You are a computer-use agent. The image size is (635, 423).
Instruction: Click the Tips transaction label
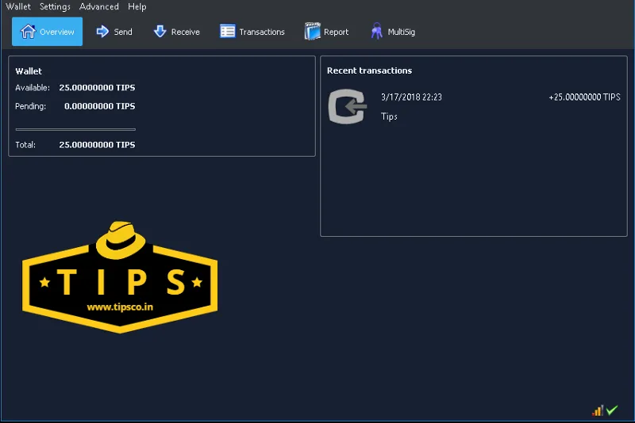point(389,116)
